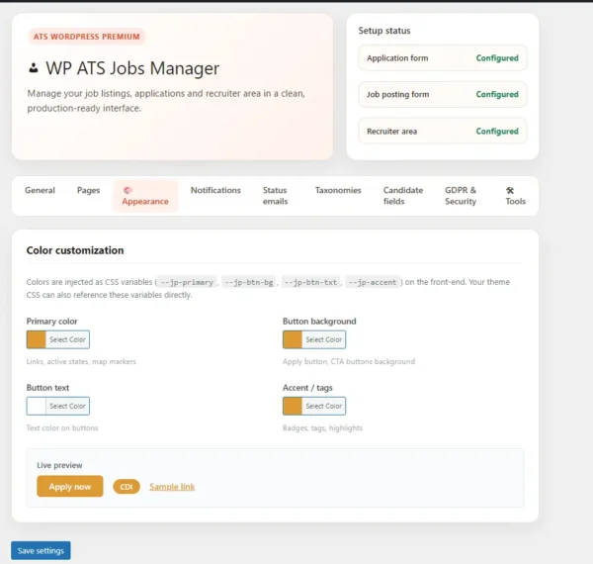The image size is (593, 564).
Task: Click the --jp-btn-txt variable code
Action: (310, 282)
